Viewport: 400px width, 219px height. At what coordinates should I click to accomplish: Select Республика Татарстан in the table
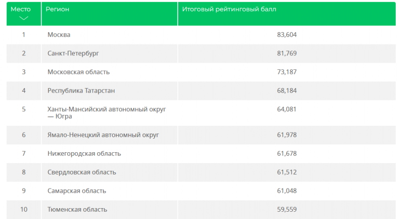(81, 91)
